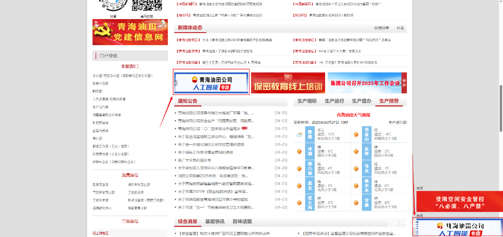Switch to the 百味话题 tab
503x237 pixels.
click(242, 222)
